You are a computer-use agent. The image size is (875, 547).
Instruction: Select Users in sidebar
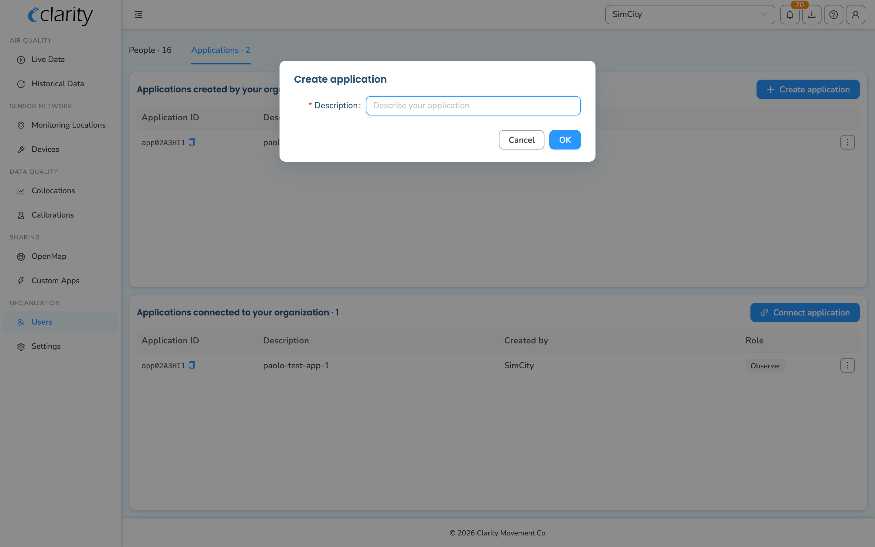pos(60,322)
